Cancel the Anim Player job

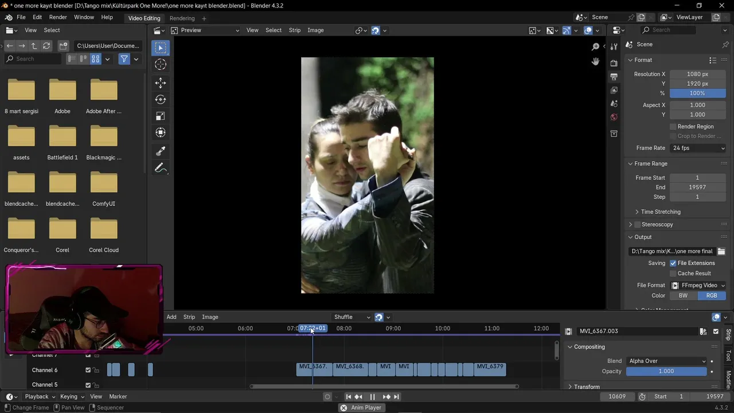tap(343, 408)
